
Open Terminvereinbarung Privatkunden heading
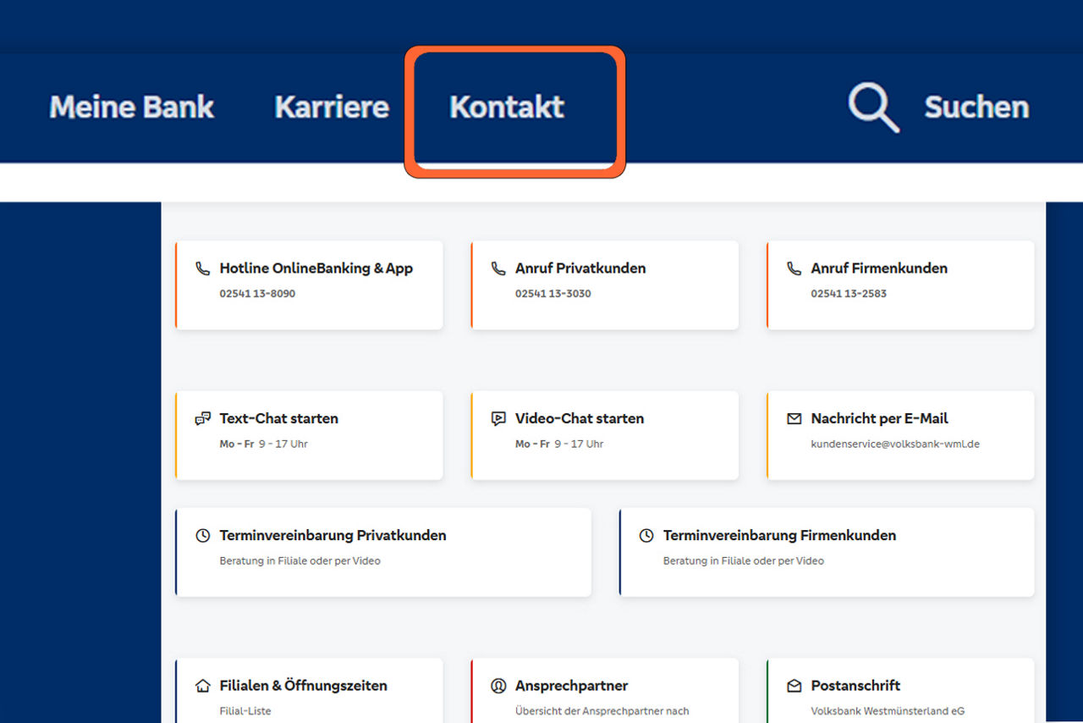point(333,535)
